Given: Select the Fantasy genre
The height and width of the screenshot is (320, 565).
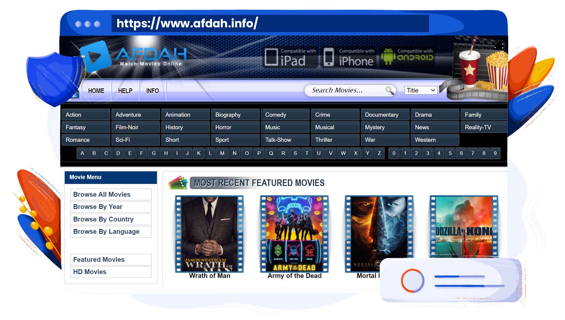Looking at the screenshot, I should pos(86,128).
